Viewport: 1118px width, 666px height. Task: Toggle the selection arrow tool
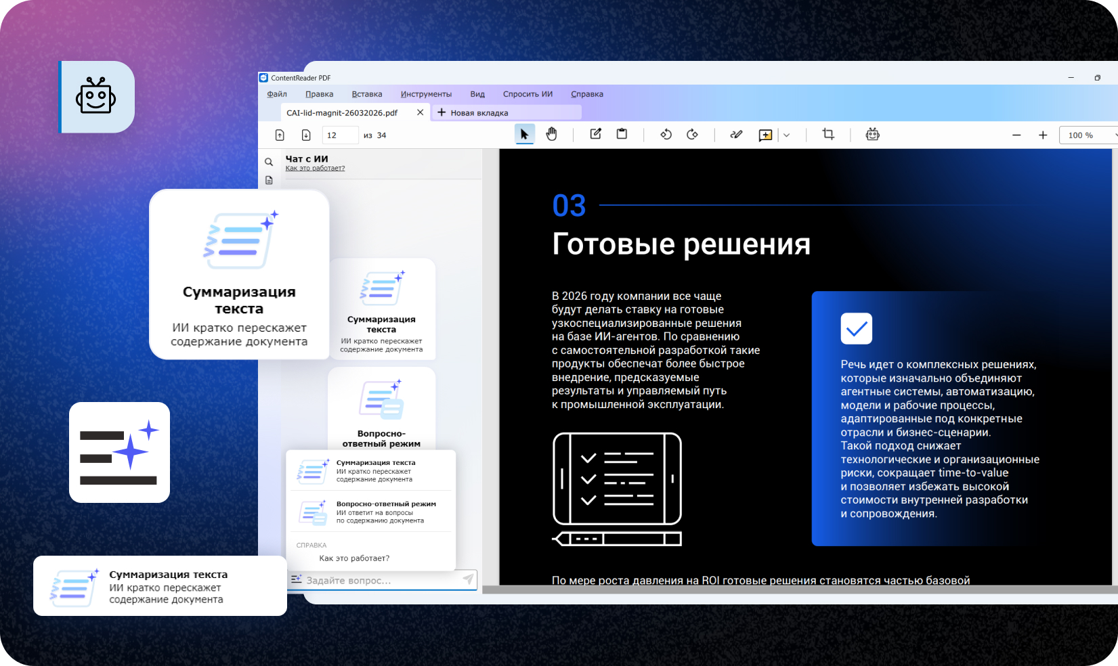(525, 134)
